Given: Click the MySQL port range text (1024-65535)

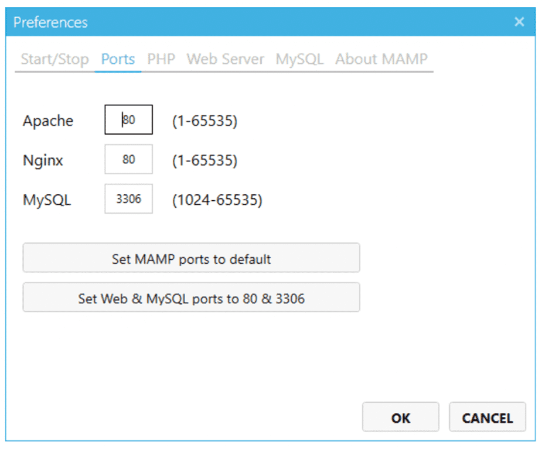Looking at the screenshot, I should (216, 200).
